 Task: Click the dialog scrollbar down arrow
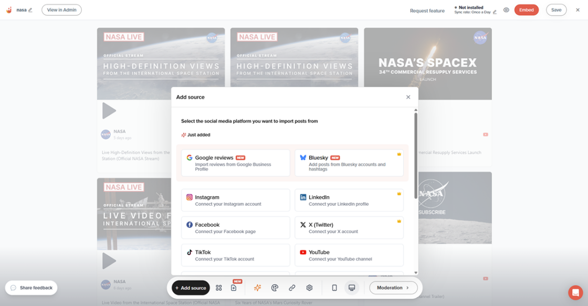pyautogui.click(x=415, y=272)
